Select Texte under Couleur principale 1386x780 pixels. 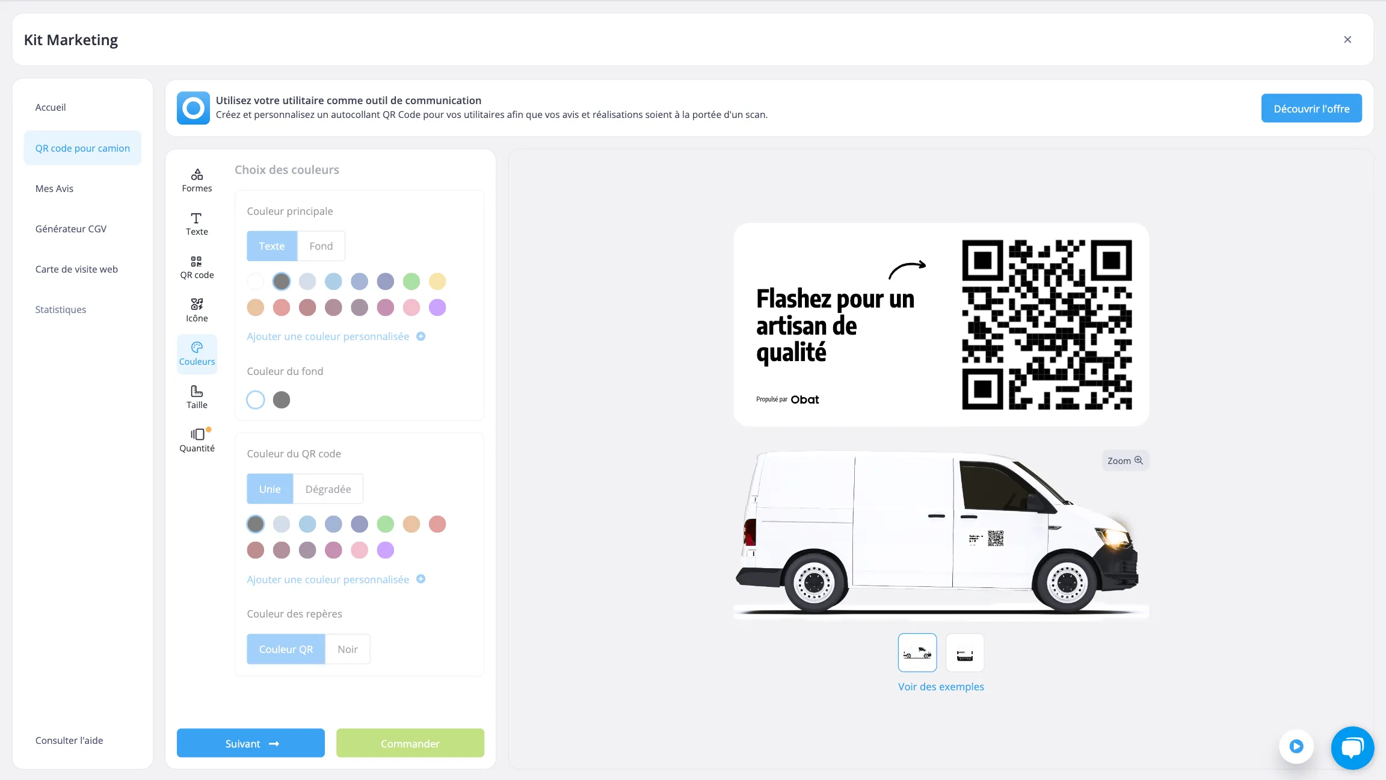point(272,246)
